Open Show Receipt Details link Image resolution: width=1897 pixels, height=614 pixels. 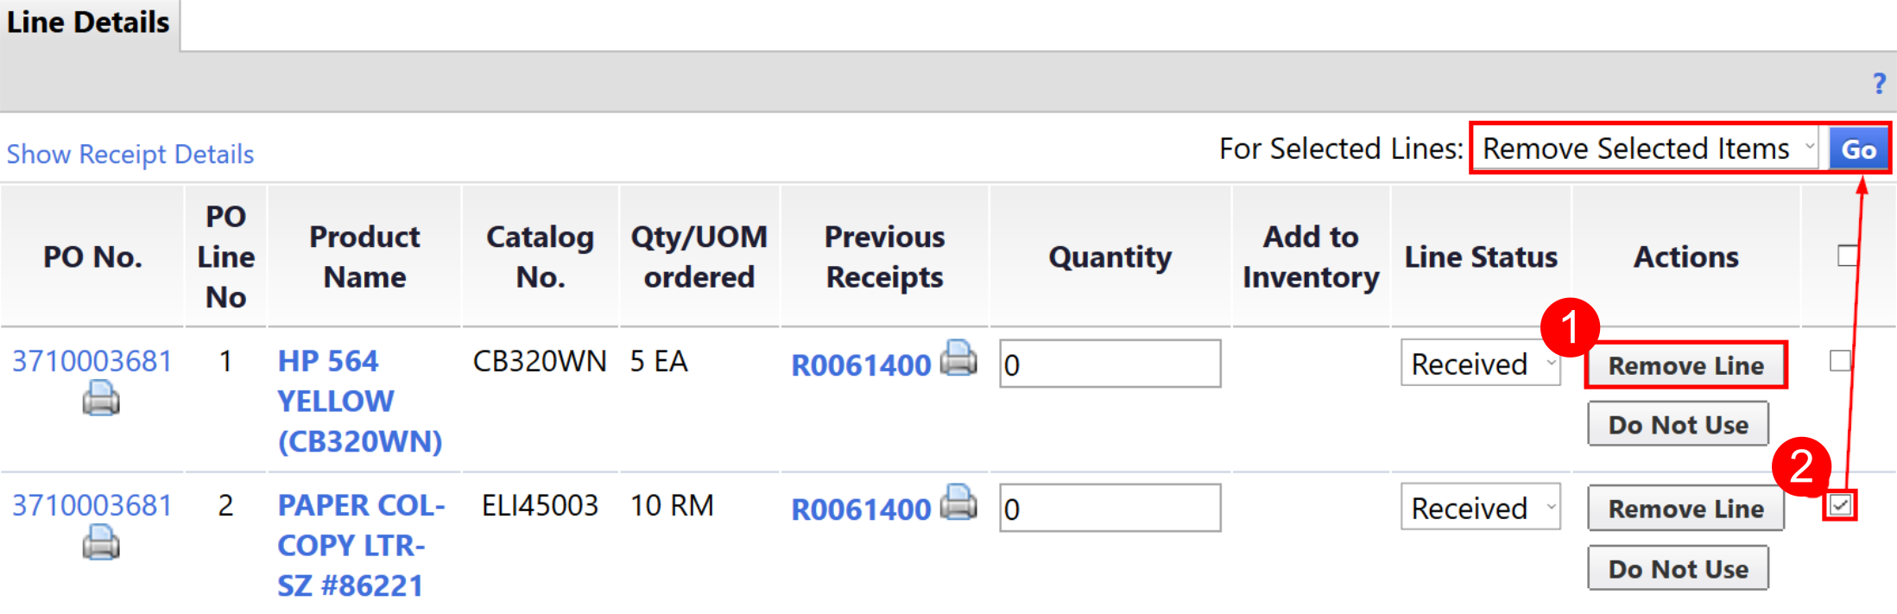[x=130, y=154]
